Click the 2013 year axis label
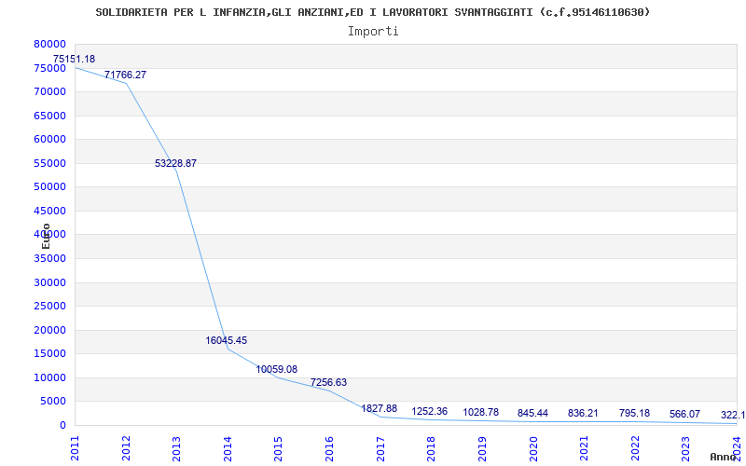The width and height of the screenshot is (746, 466). tap(176, 448)
